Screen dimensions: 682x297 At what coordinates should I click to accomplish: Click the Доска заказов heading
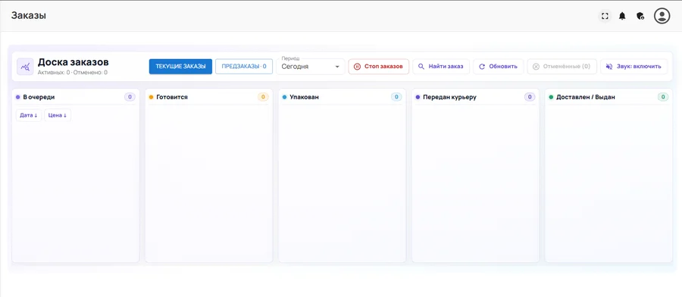pyautogui.click(x=73, y=62)
